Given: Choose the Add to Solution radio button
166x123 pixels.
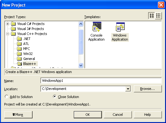Looking at the screenshot, I should [7, 96].
